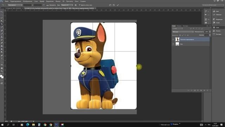The image size is (225, 127).
Task: Open the Окно menu
Action: point(77,1)
